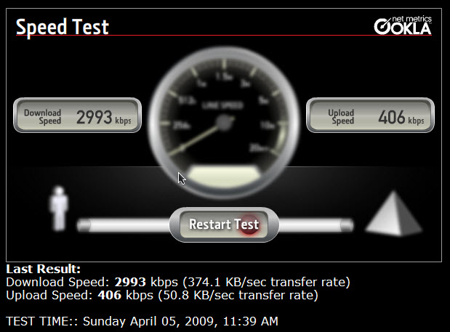Click the LINE SPEED label on gauge

(x=222, y=105)
